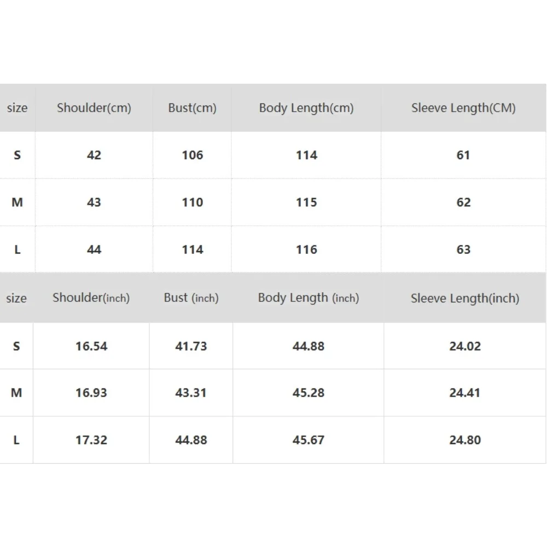Click the 43 shoulder value cell
This screenshot has width=547, height=547.
[x=94, y=202]
